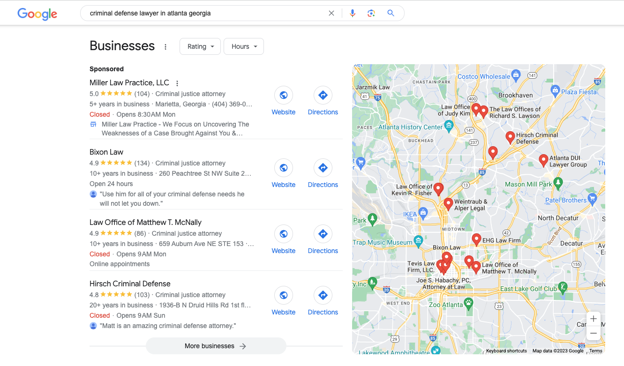This screenshot has width=624, height=366.
Task: Click the Zoo Atlanta marker on map
Action: 468,303
